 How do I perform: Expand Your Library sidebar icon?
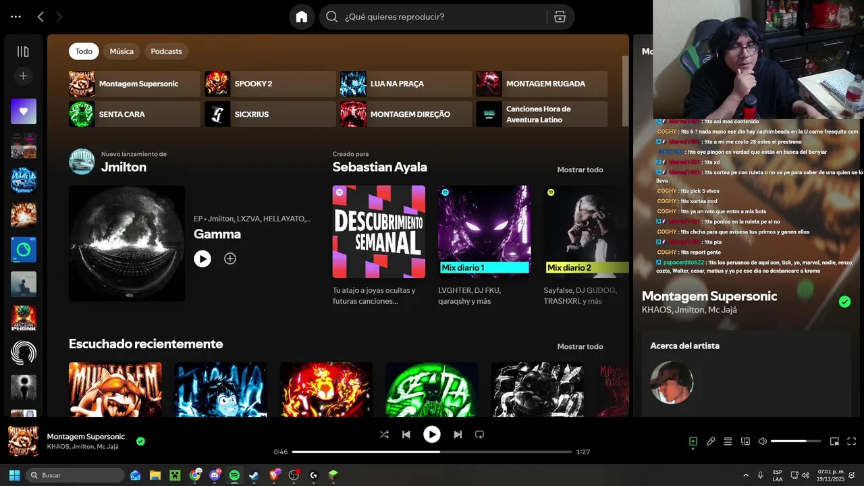[x=23, y=51]
